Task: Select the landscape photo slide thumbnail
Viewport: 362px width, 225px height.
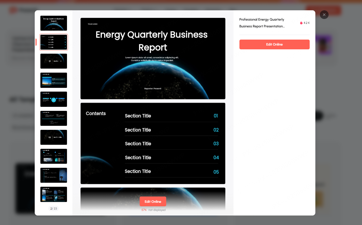Action: [53, 80]
